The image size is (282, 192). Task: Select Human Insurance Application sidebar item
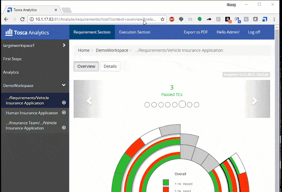click(x=35, y=113)
